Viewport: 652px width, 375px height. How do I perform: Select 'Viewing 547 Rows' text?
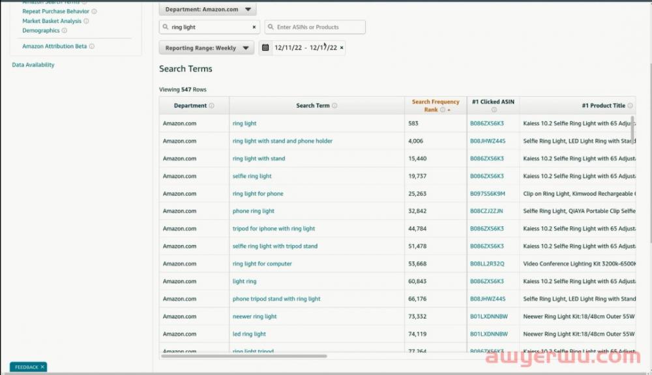(183, 89)
